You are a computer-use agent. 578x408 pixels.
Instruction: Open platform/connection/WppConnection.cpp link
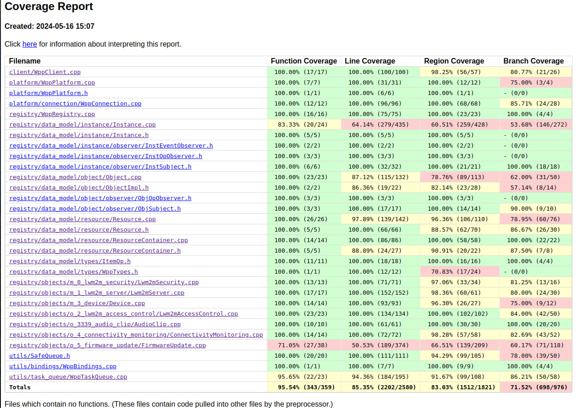[x=75, y=104]
